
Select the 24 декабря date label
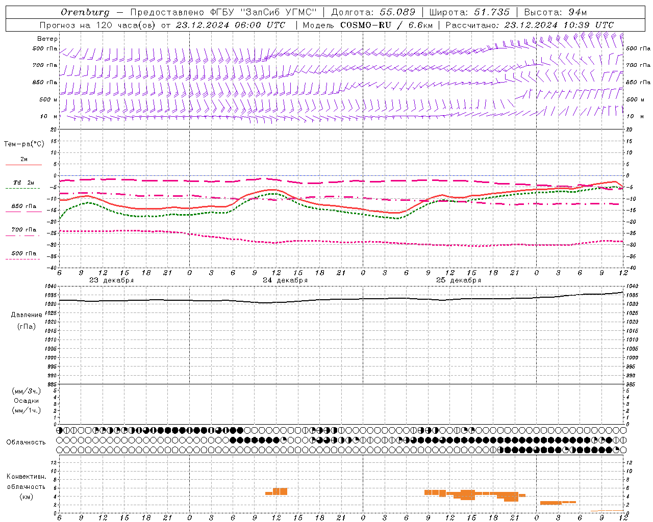tap(285, 280)
